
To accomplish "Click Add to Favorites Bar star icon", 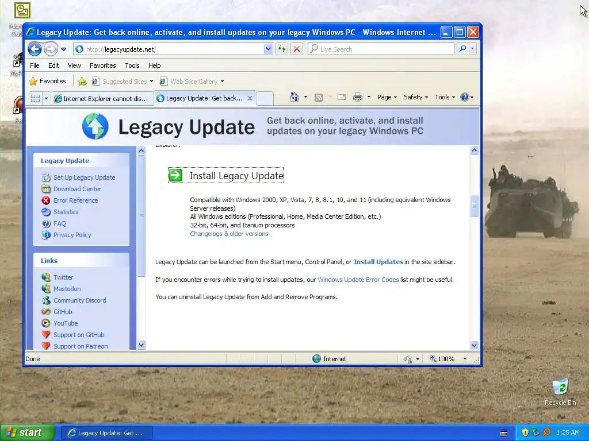I will click(x=82, y=82).
